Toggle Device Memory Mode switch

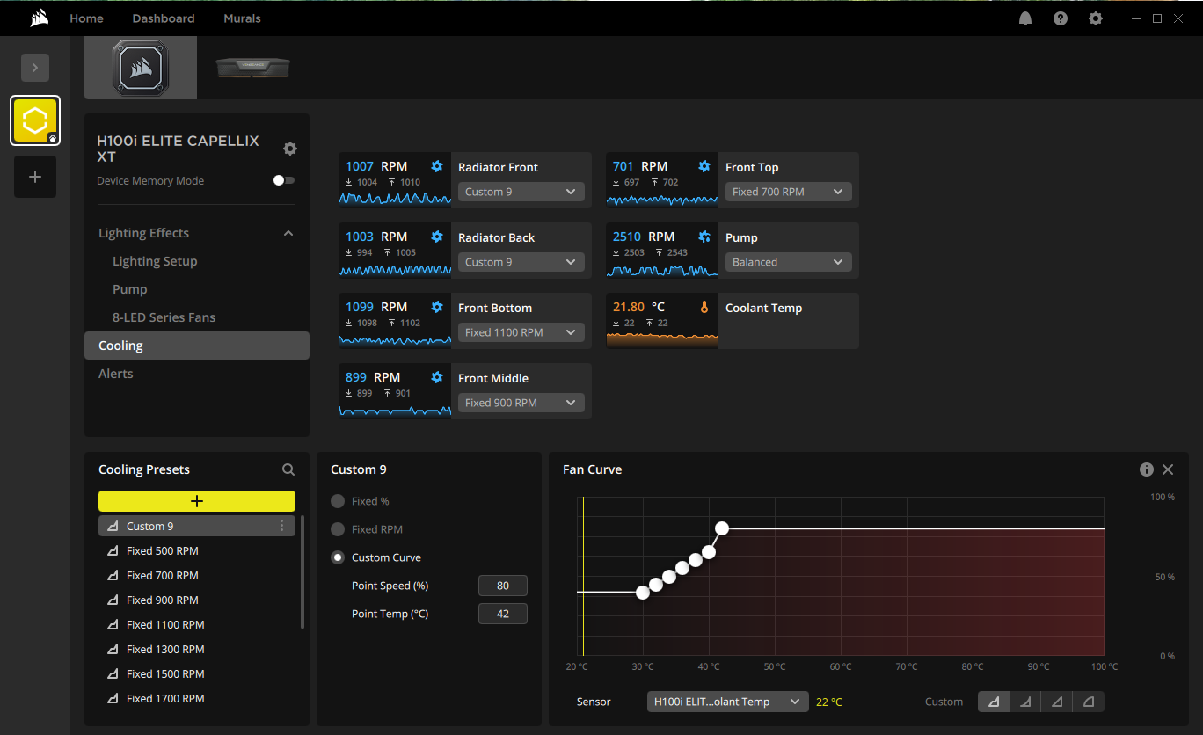coord(284,180)
